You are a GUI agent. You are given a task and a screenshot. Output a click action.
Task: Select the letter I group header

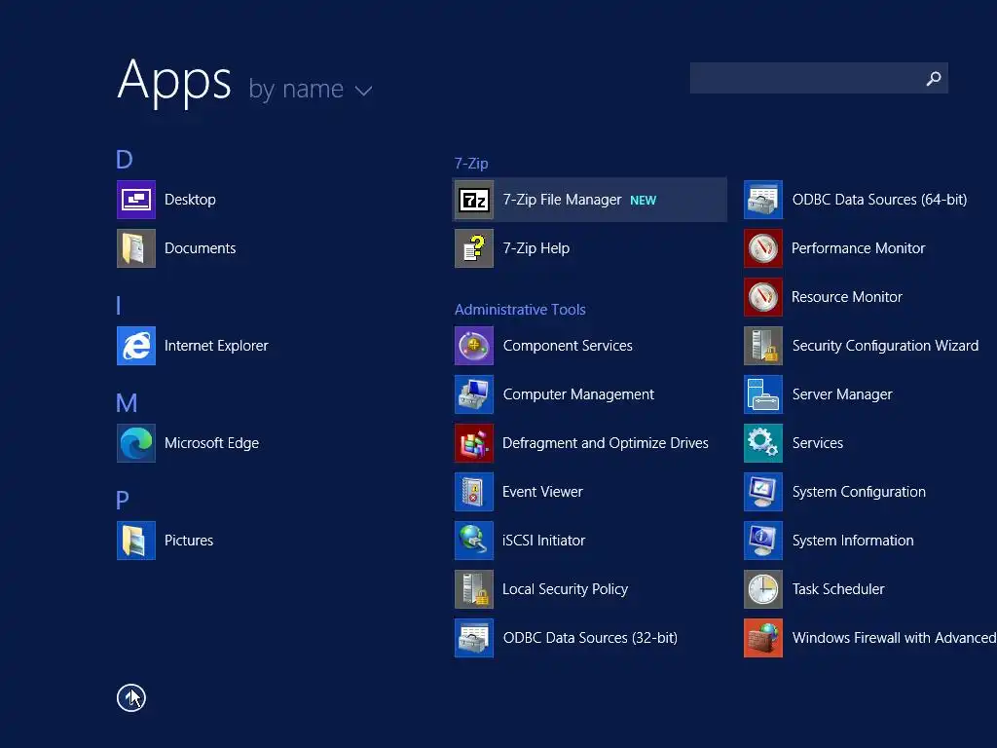(x=119, y=306)
